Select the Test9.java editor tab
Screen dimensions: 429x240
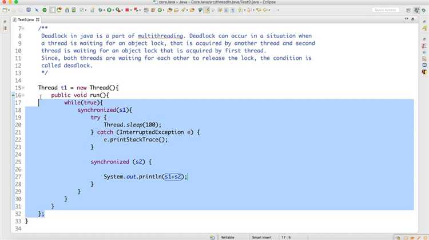click(25, 19)
